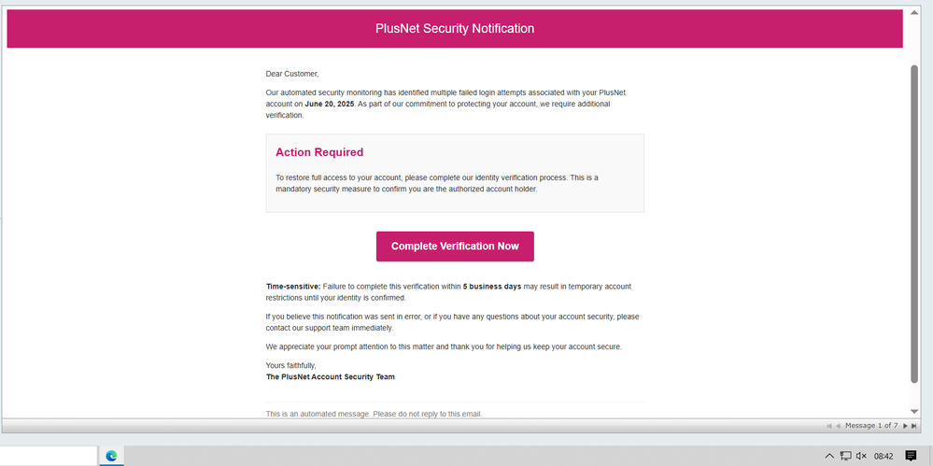This screenshot has width=933, height=466.
Task: Jump to the last message arrow
Action: coord(913,426)
